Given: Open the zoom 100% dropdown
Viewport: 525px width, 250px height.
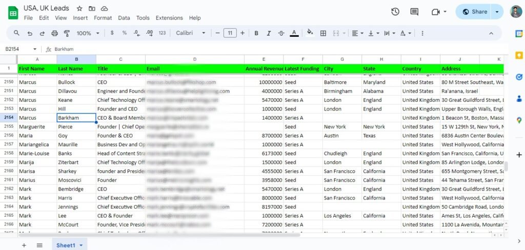Looking at the screenshot, I should [x=87, y=33].
